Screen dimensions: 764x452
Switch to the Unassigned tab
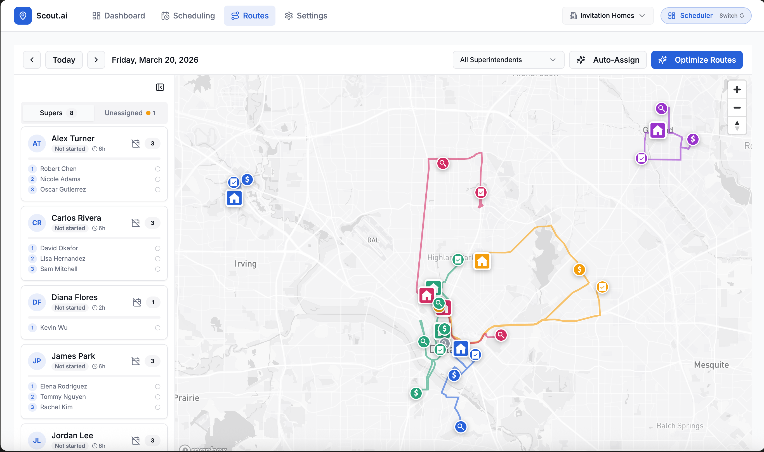130,113
